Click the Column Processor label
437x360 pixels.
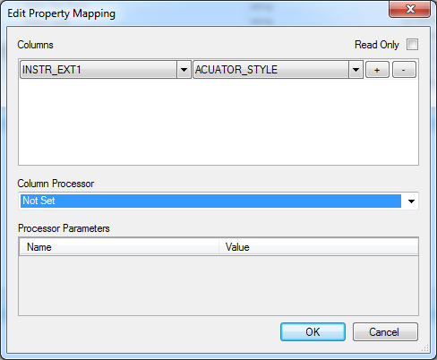pyautogui.click(x=56, y=184)
